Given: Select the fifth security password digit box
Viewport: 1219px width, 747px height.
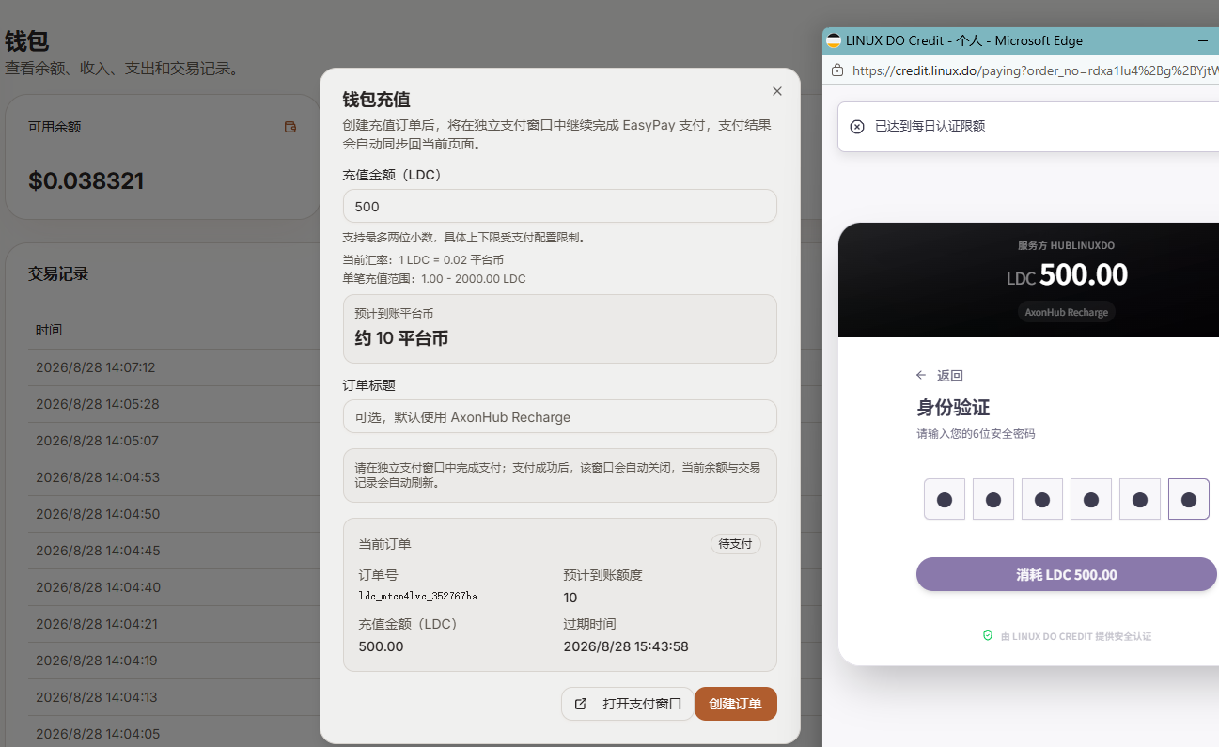Looking at the screenshot, I should point(1140,499).
